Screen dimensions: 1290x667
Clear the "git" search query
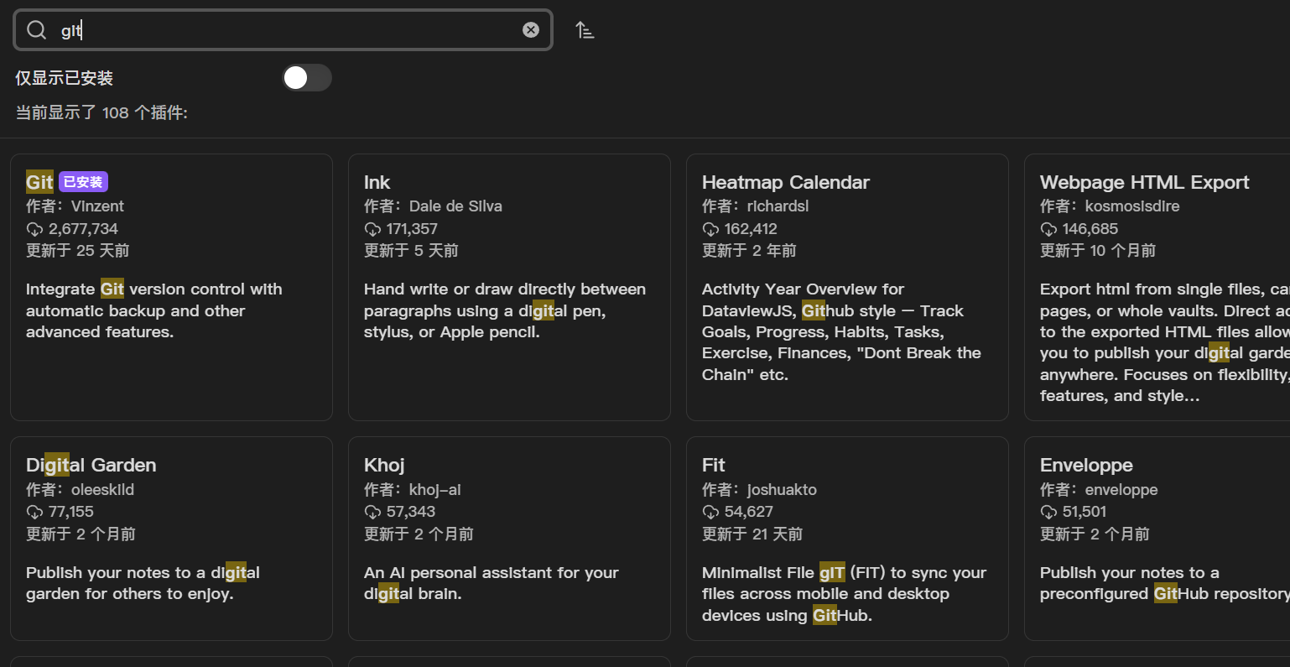point(531,30)
